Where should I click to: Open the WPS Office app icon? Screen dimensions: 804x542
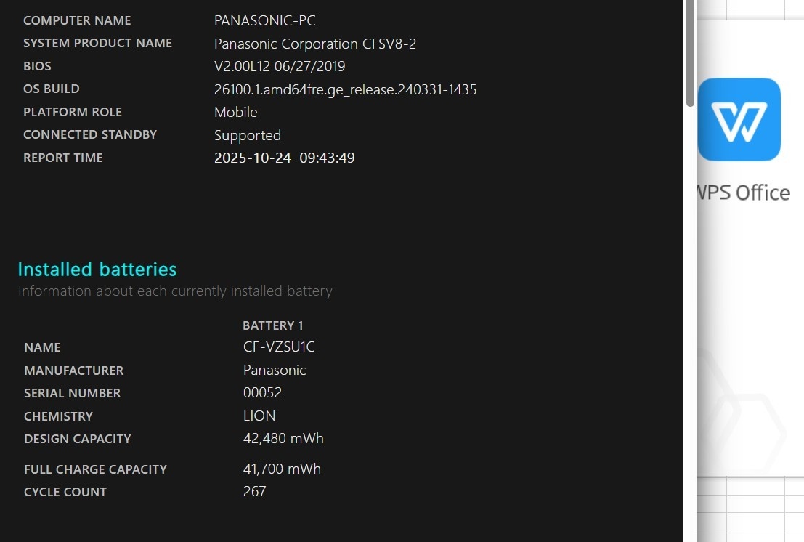click(x=739, y=119)
